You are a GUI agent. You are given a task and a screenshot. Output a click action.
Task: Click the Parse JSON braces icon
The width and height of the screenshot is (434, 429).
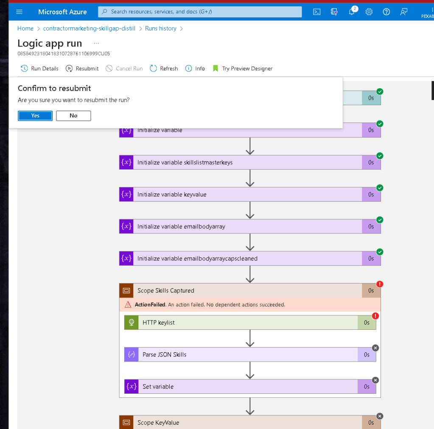point(131,354)
